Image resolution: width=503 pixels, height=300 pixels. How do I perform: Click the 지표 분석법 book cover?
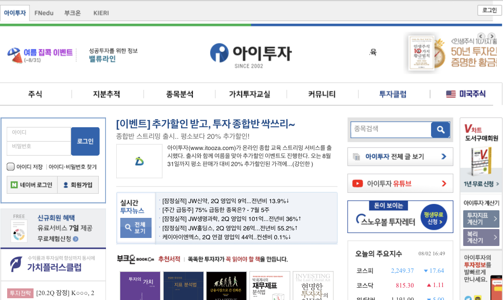point(183,286)
